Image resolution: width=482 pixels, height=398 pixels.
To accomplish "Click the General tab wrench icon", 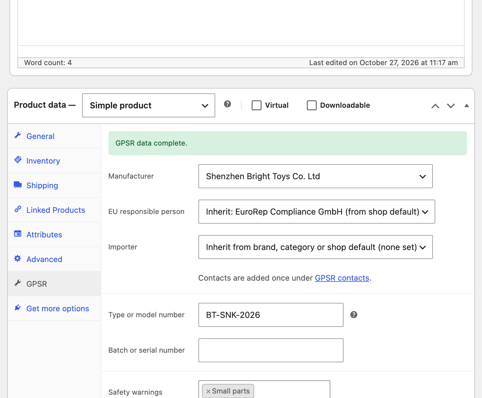I will 18,135.
